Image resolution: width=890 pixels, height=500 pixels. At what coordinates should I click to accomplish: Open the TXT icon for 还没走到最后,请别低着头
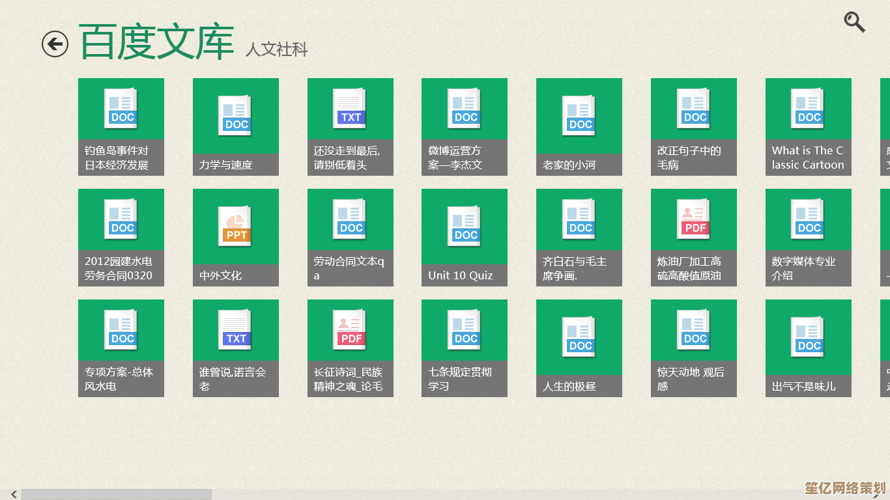(x=350, y=108)
